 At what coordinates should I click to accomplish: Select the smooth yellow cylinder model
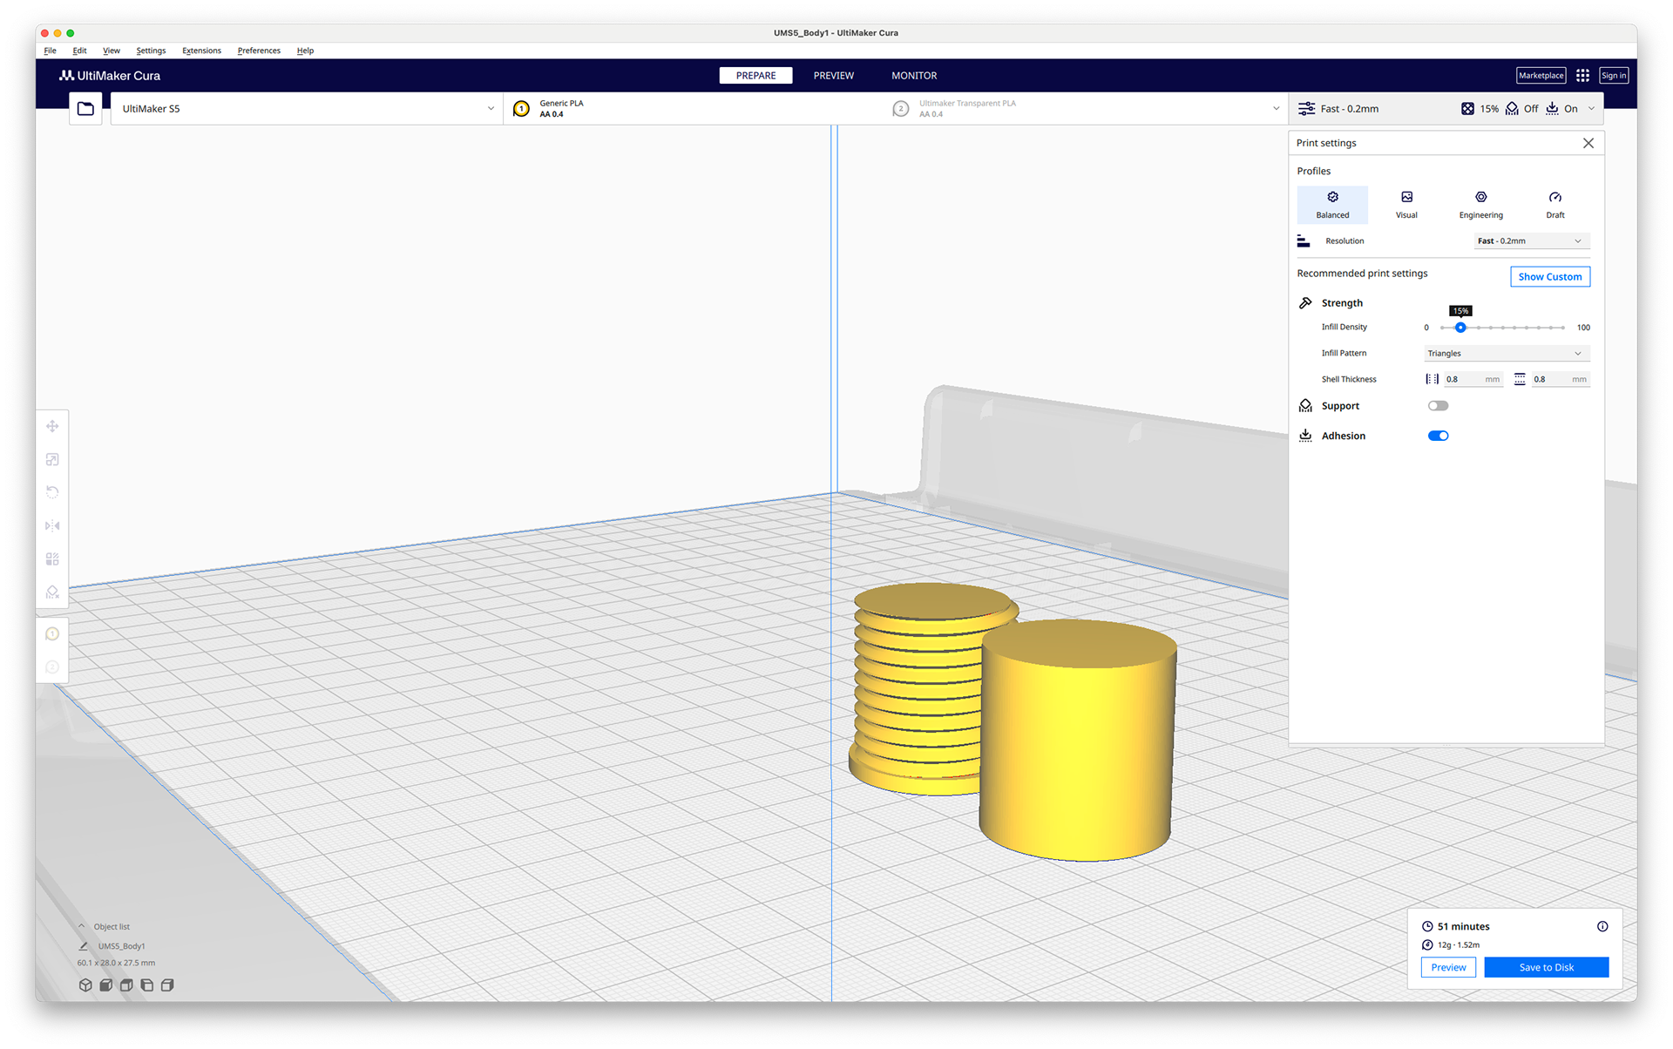click(1078, 741)
